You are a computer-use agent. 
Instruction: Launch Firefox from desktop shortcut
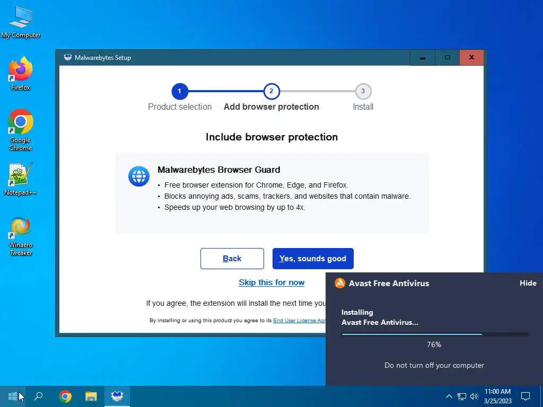point(21,74)
